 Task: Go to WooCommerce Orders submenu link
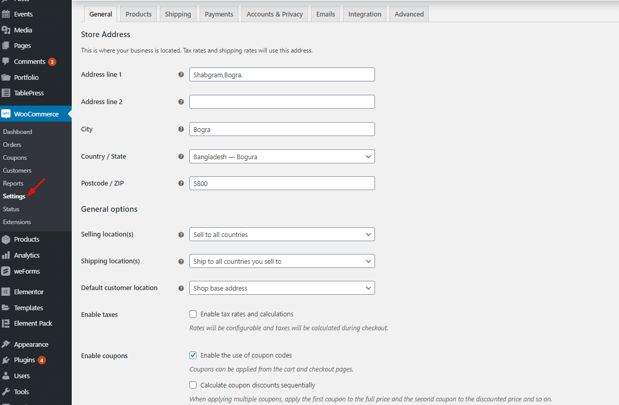pyautogui.click(x=12, y=145)
